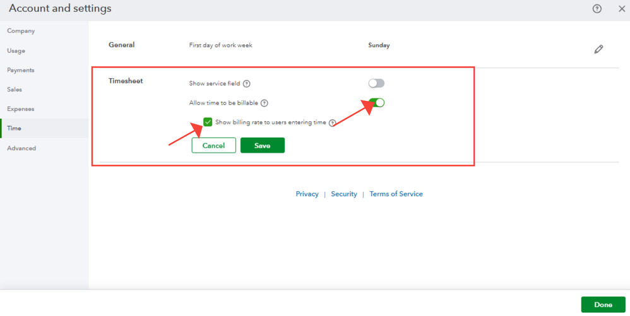Click the green Done button
Screen dimensions: 630x316
click(x=603, y=305)
